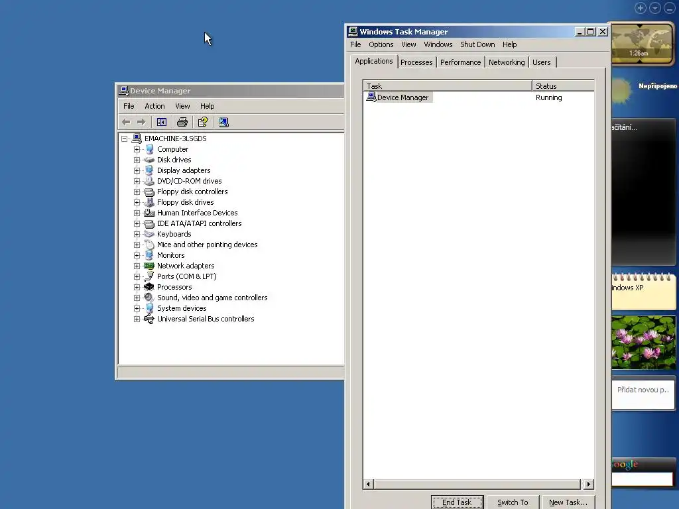Expand the System devices node
This screenshot has height=509, width=679.
pyautogui.click(x=137, y=309)
